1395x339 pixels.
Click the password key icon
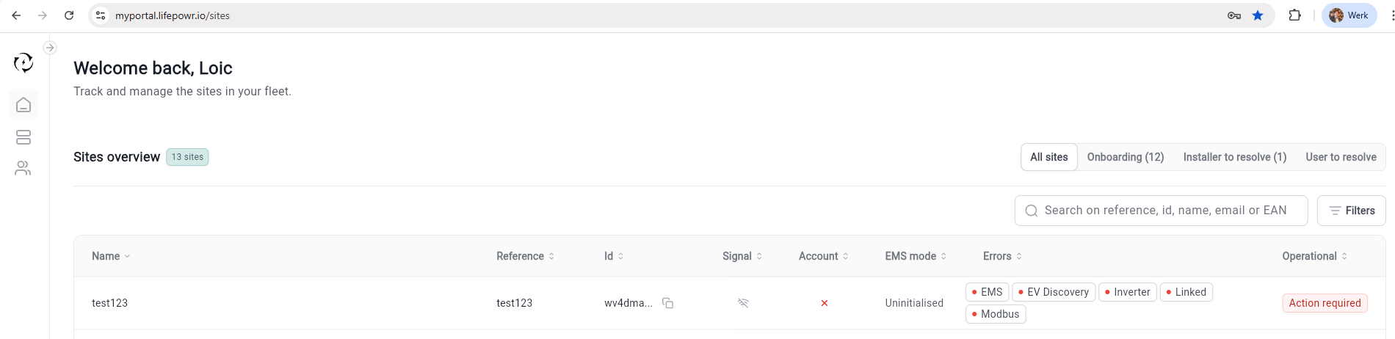[x=1234, y=15]
